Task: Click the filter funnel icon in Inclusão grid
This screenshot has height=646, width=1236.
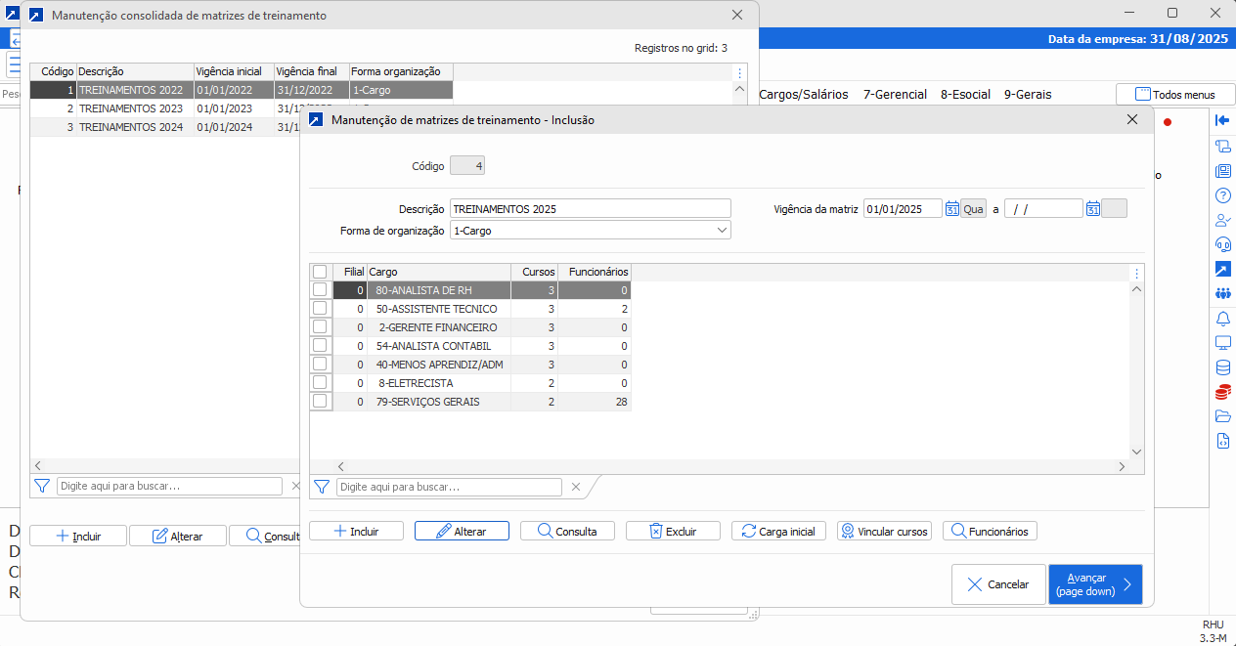Action: tap(321, 487)
